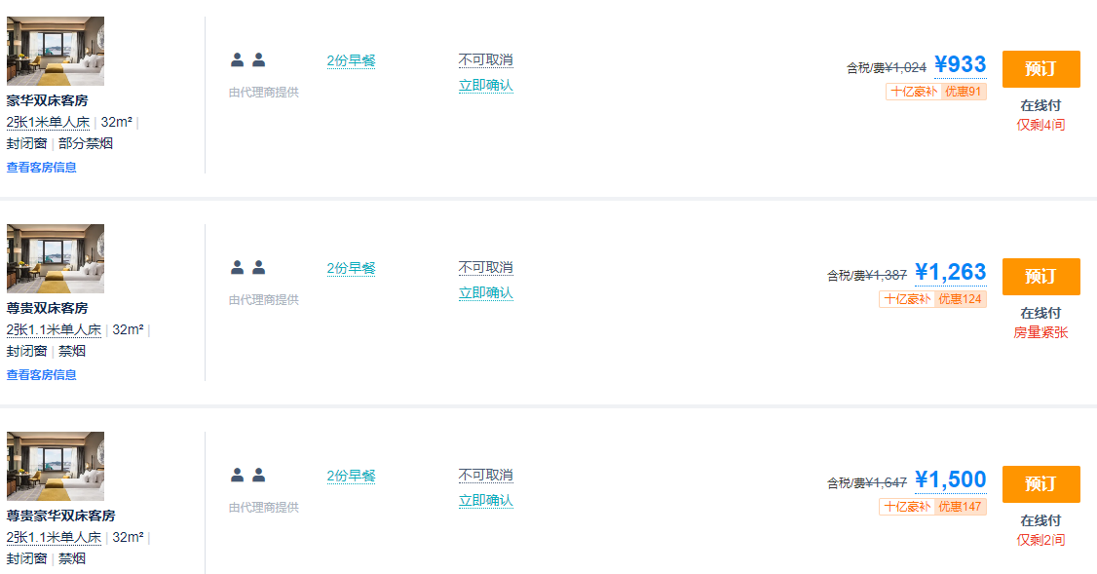Click the 尊贵豪华双床客房 room name
Viewport: 1097px width, 574px height.
coord(61,516)
